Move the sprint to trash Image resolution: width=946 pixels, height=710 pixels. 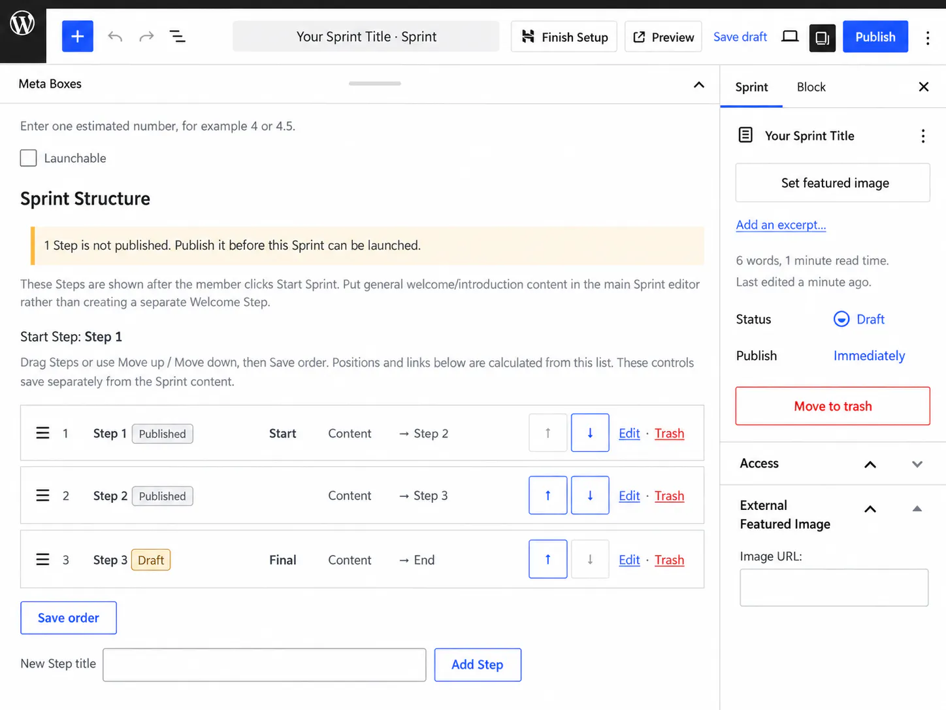(x=833, y=406)
